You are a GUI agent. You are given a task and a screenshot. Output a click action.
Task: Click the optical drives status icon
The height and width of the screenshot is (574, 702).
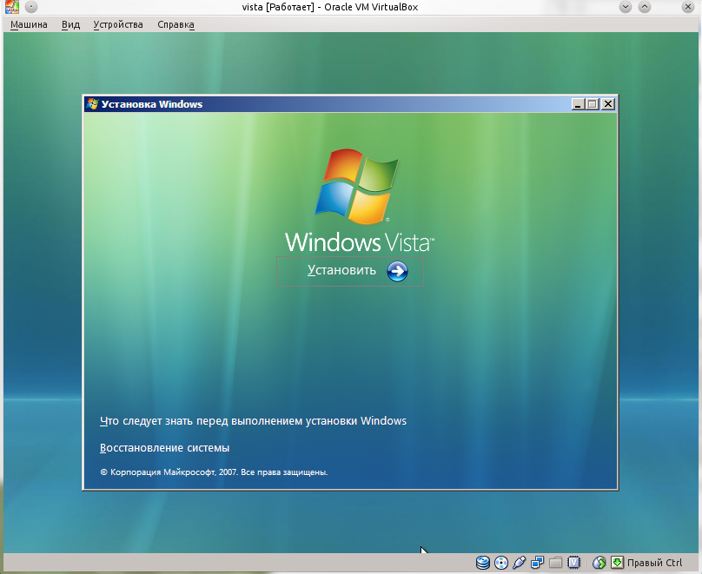[501, 563]
